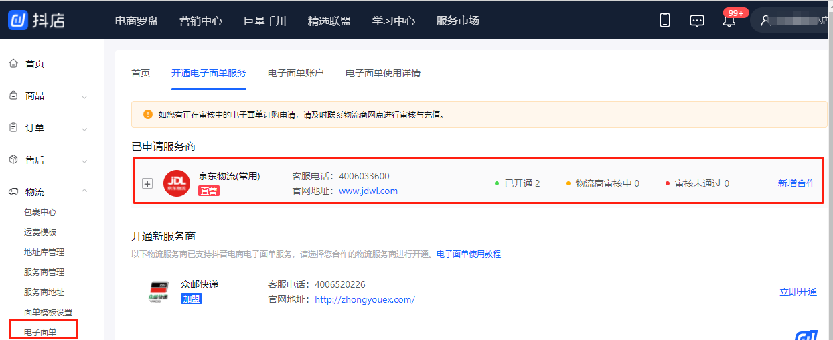Select 包裹中心 in the sidebar
This screenshot has width=833, height=340.
[40, 212]
